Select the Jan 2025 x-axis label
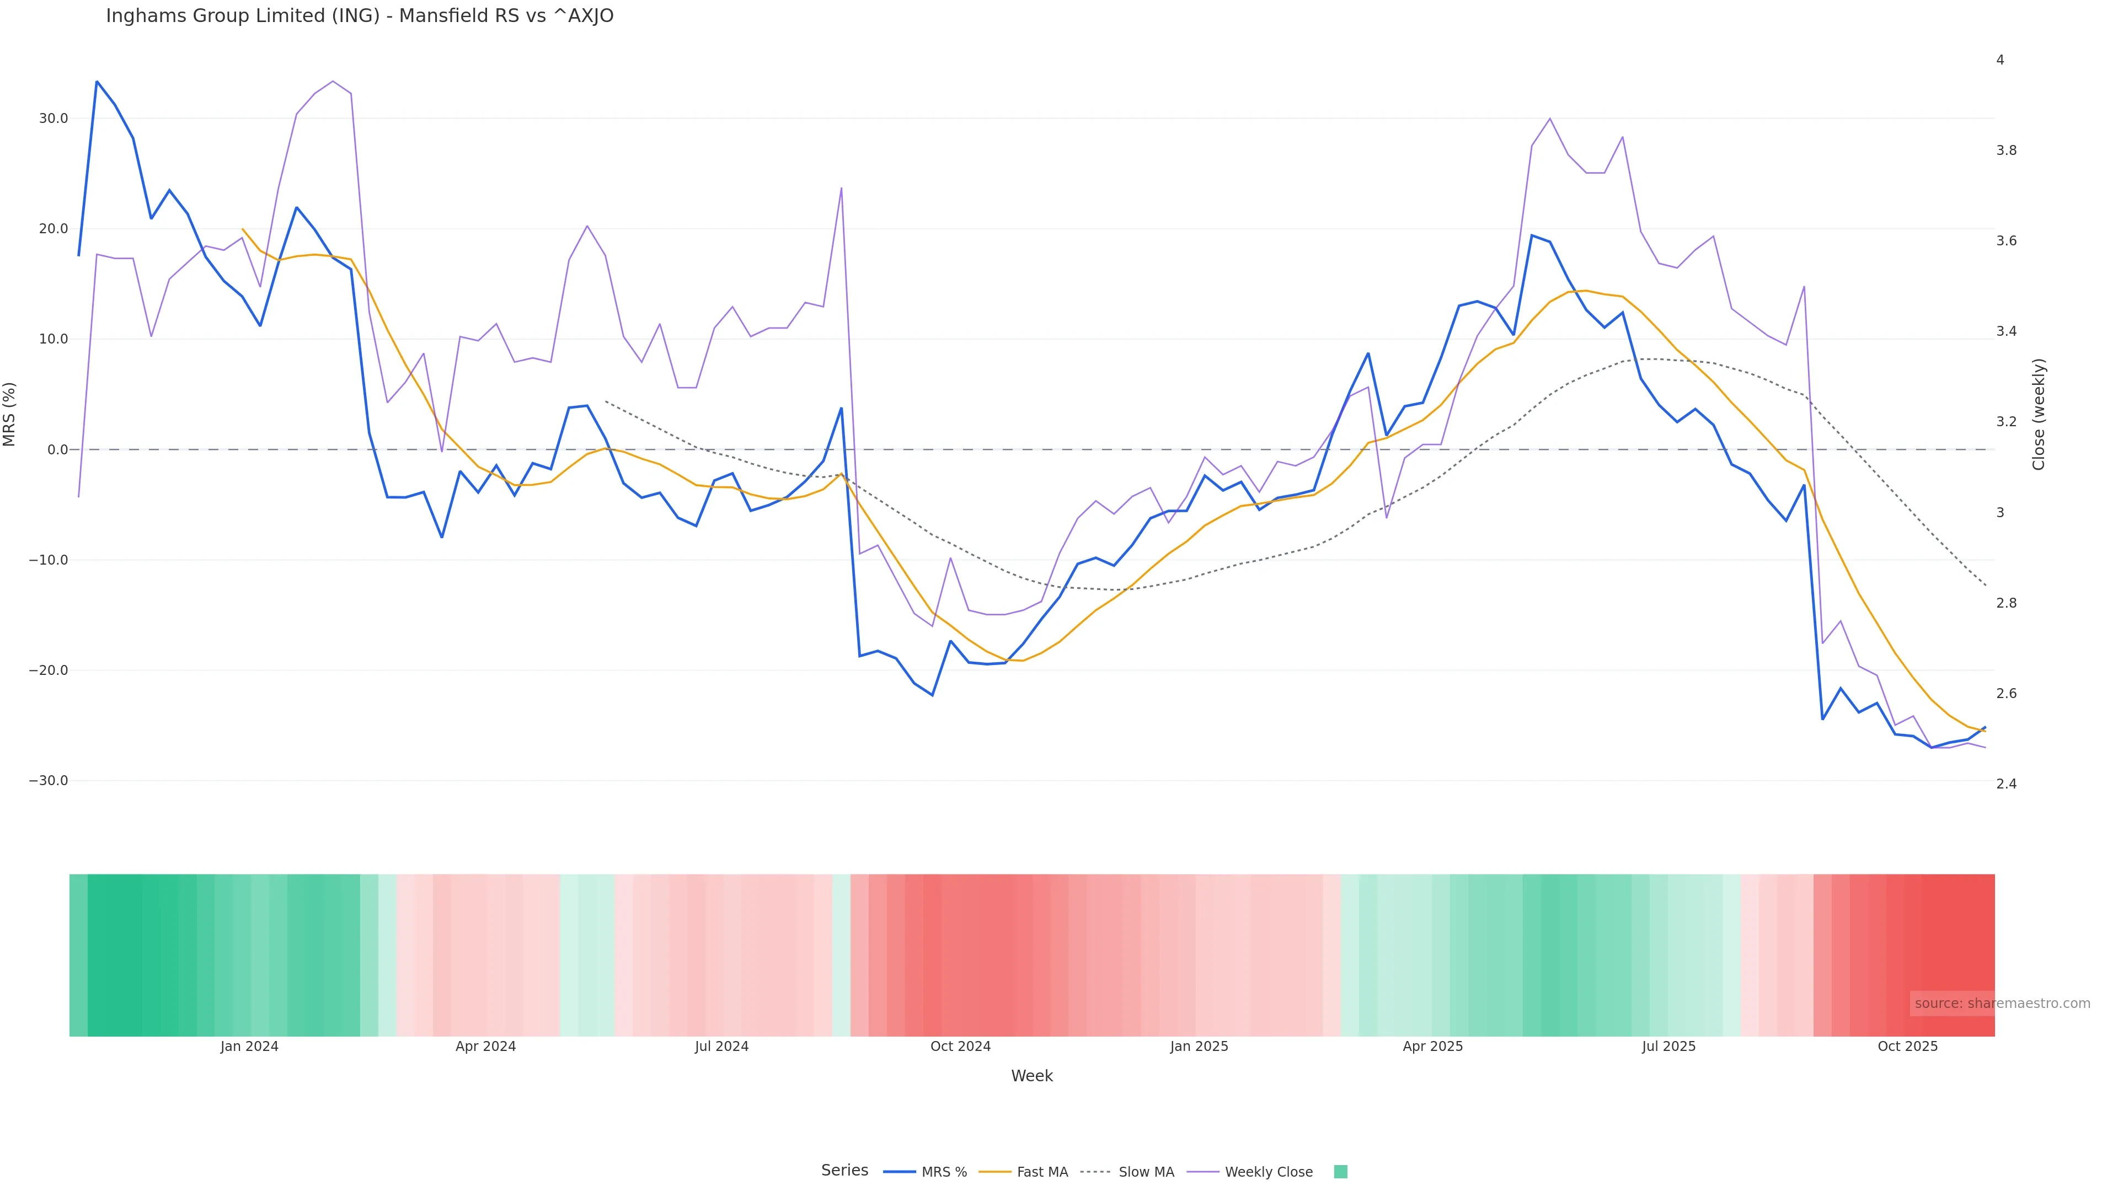Screen dimensions: 2118x1191 pyautogui.click(x=1199, y=1047)
